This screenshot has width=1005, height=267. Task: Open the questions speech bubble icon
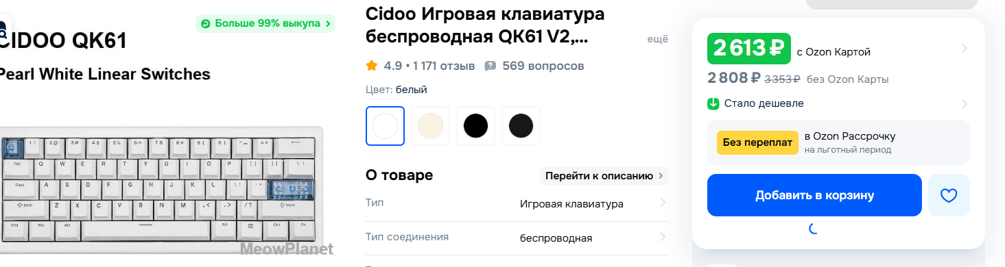tap(490, 66)
